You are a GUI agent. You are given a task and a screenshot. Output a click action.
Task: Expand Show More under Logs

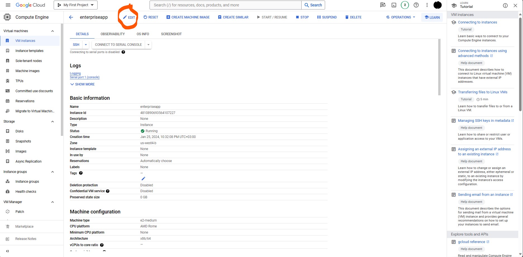(82, 84)
